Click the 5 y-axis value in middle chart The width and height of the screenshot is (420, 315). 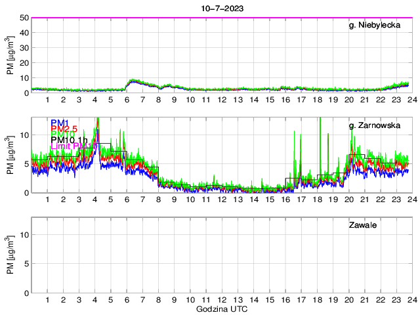click(26, 163)
